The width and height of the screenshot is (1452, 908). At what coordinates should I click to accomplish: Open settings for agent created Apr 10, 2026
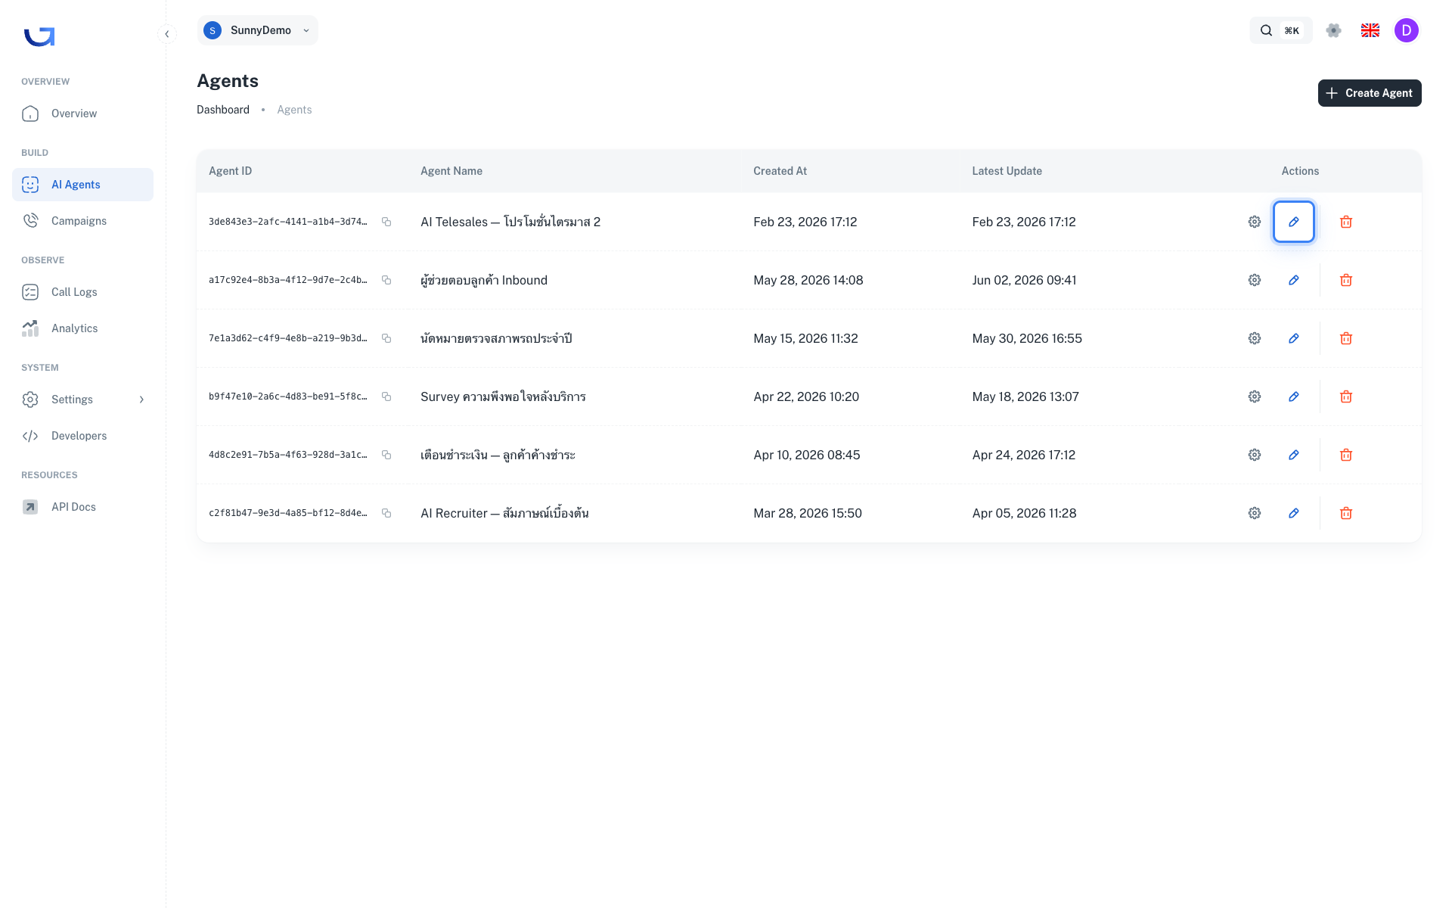pos(1255,455)
